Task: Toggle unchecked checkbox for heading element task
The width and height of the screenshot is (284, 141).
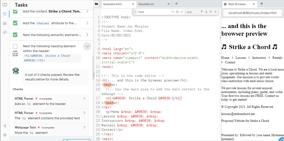Action: [15, 46]
